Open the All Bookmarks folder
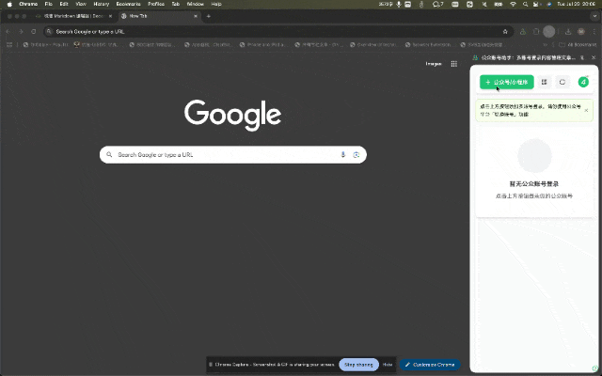The height and width of the screenshot is (376, 602). point(578,44)
